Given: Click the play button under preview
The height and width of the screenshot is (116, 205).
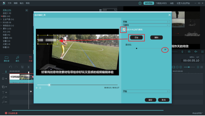Looking at the screenshot, I should [37, 88].
